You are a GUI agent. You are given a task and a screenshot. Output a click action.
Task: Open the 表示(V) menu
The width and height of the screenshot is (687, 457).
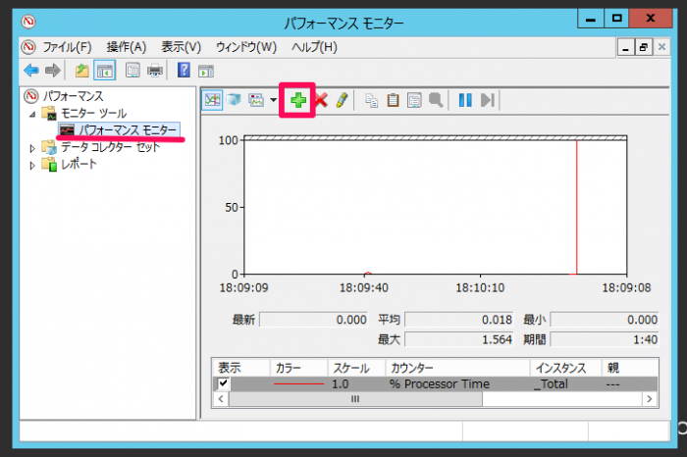pyautogui.click(x=181, y=47)
